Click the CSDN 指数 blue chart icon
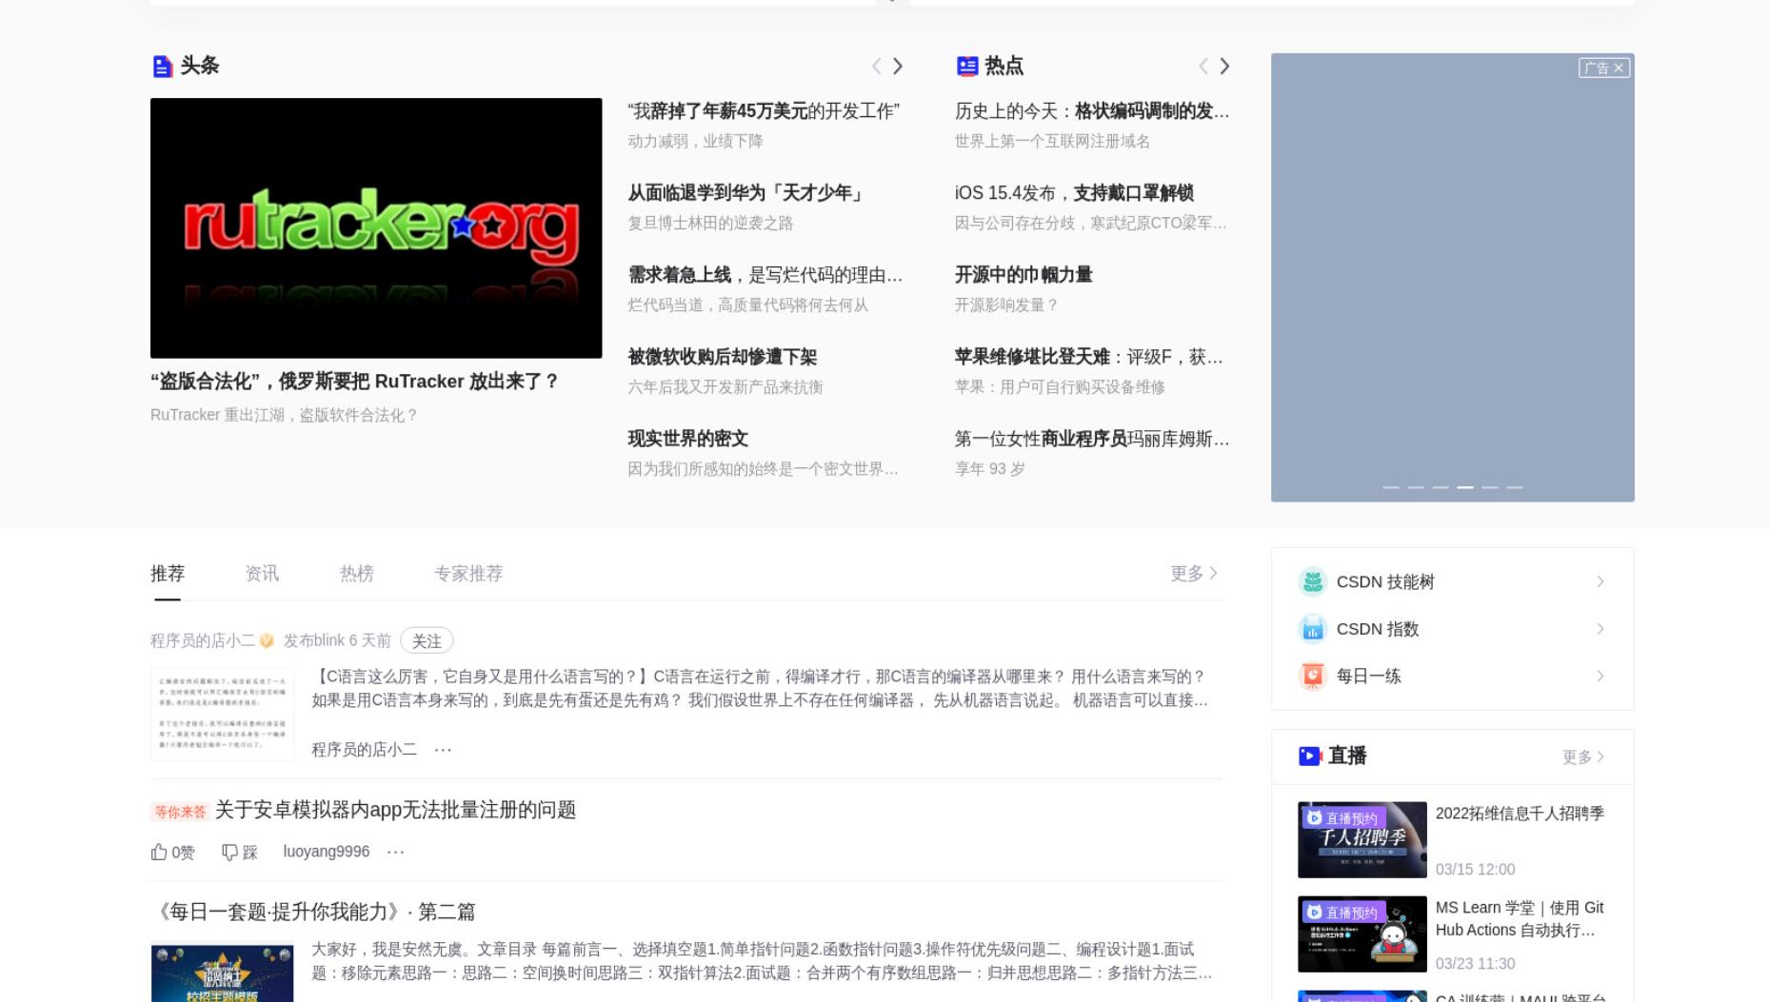The width and height of the screenshot is (1769, 1002). [x=1313, y=629]
